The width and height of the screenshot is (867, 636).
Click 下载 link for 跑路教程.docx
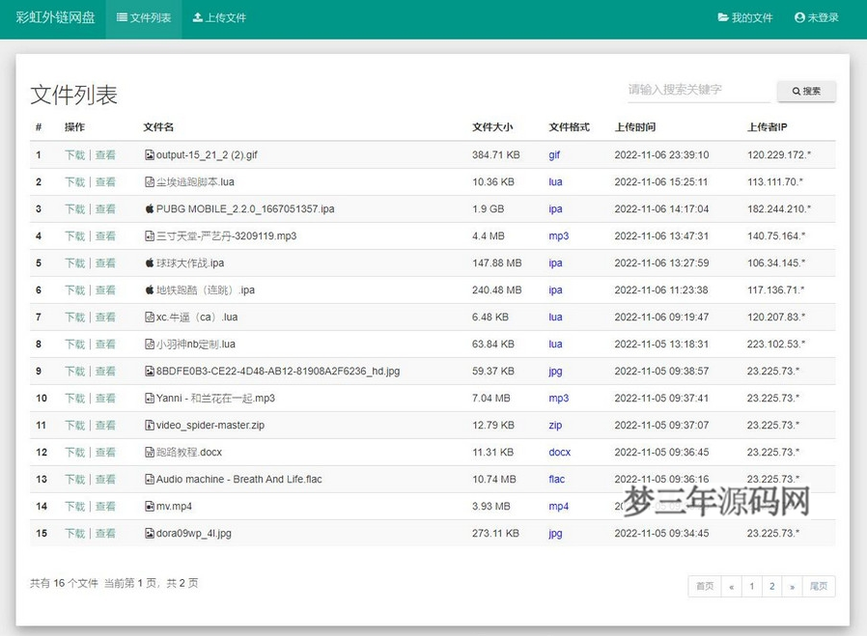click(x=75, y=452)
